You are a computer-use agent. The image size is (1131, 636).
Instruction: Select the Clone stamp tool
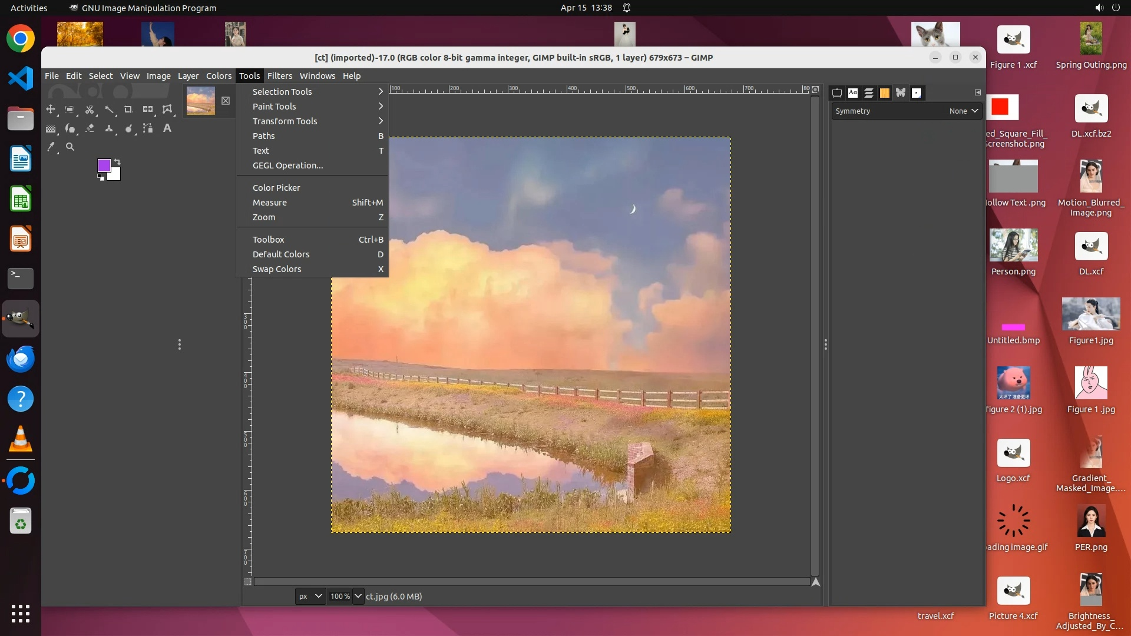109,128
